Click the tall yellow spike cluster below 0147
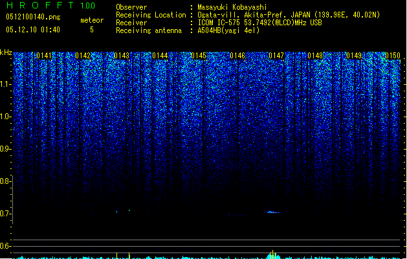 [272, 254]
